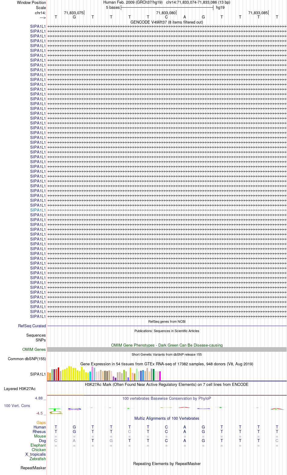Click the bright red bar in GTEx chart
This screenshot has height=475, width=287.
click(58, 374)
